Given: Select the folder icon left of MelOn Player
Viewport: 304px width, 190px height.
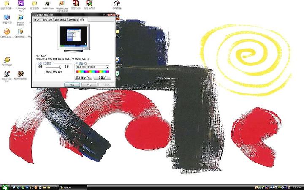Looking at the screenshot, I should (x=34, y=3).
